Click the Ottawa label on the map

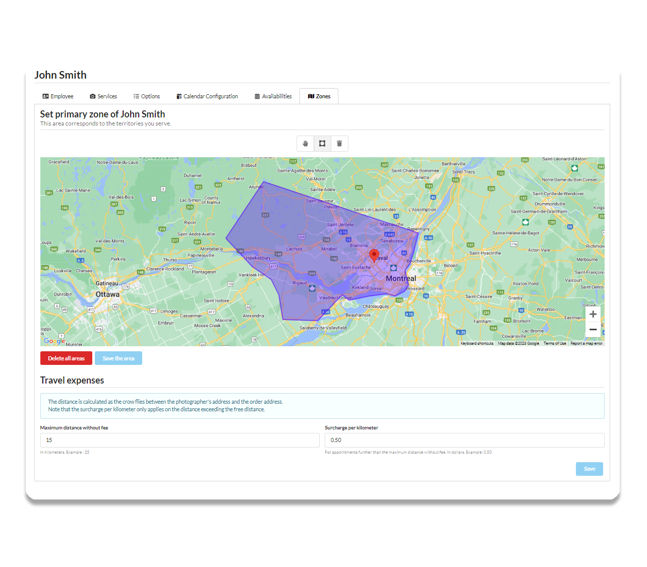[107, 294]
